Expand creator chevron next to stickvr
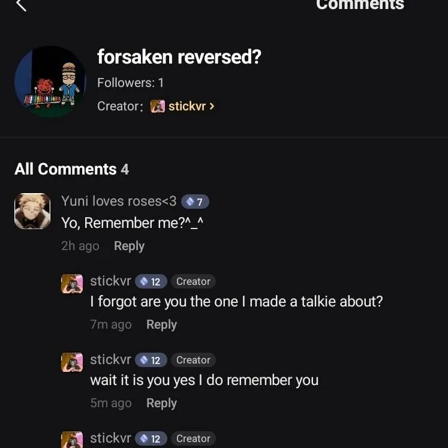The height and width of the screenshot is (448, 448). (x=212, y=106)
